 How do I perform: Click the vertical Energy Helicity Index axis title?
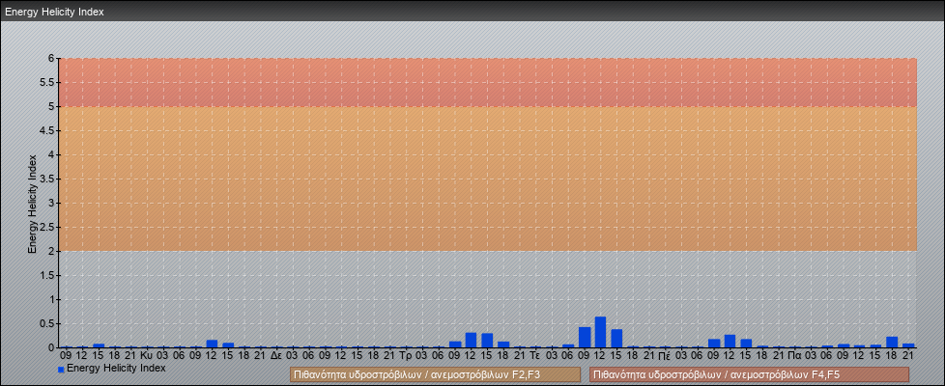click(x=33, y=204)
